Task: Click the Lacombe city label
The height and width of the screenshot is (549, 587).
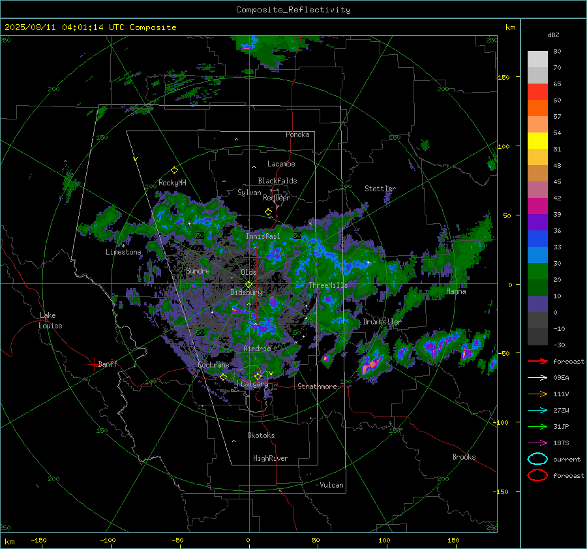Action: point(281,164)
